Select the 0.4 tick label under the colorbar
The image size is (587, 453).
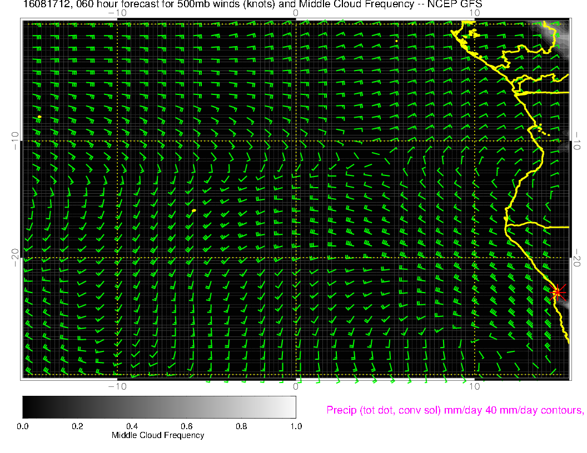click(132, 426)
